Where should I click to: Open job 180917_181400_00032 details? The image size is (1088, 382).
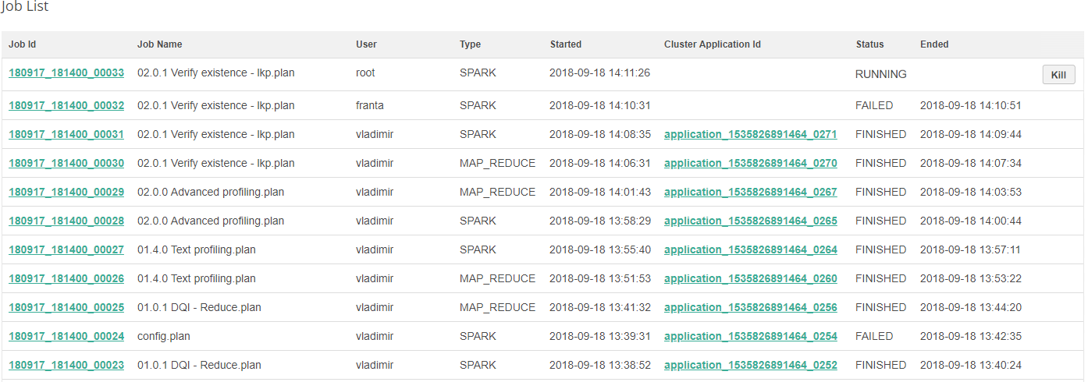click(x=66, y=105)
